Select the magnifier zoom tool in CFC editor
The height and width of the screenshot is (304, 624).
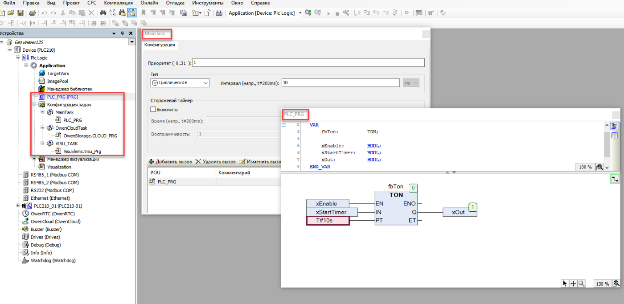point(581,283)
